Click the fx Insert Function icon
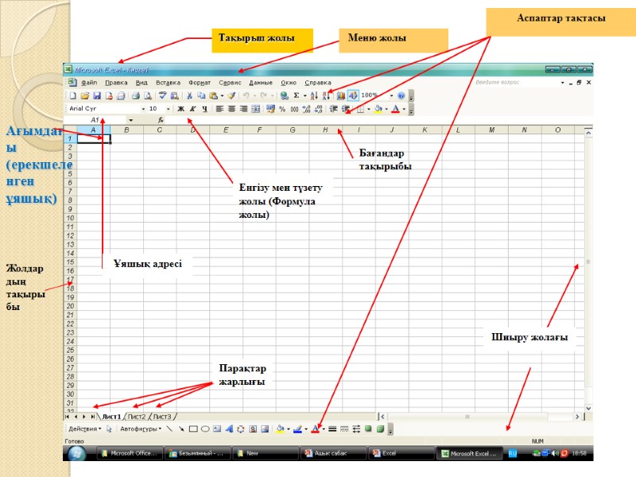636x477 pixels. (x=161, y=120)
